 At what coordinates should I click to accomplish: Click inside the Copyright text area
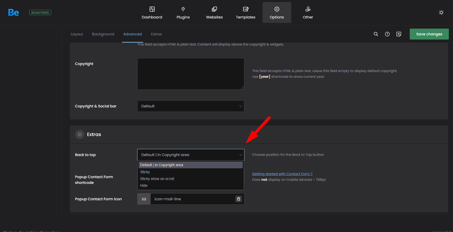coord(191,74)
